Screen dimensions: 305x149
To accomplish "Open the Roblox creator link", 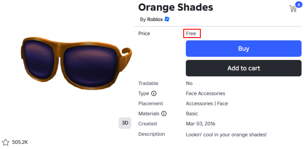I will [x=155, y=19].
